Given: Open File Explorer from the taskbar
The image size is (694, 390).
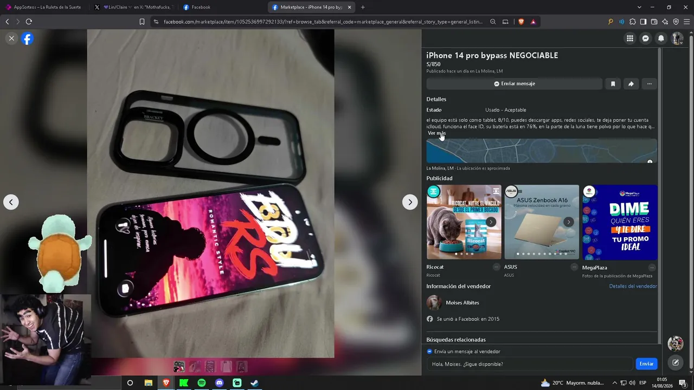Looking at the screenshot, I should [148, 383].
